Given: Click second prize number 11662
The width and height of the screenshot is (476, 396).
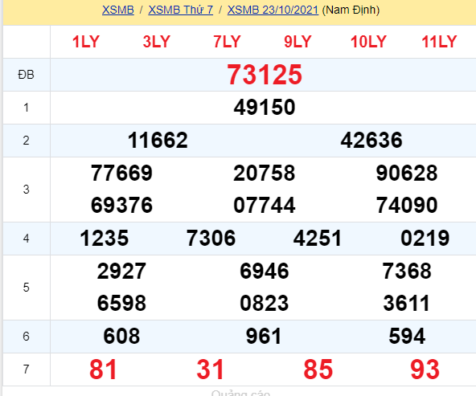Looking at the screenshot, I should 158,140.
